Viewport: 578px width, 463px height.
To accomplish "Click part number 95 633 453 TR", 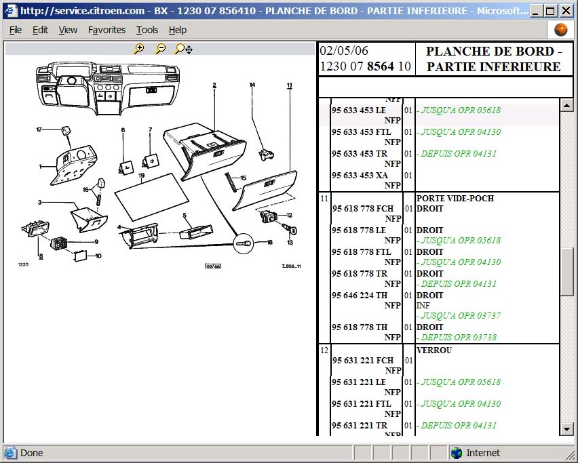I will pyautogui.click(x=360, y=154).
